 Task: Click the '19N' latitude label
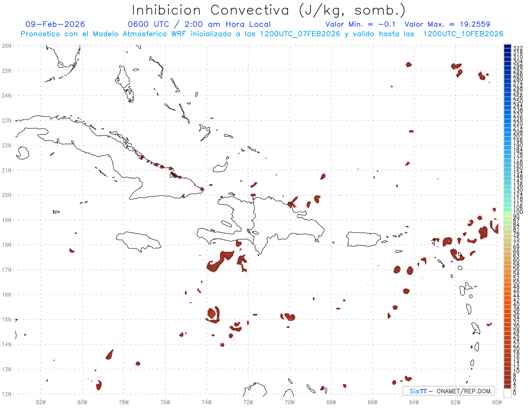point(7,220)
